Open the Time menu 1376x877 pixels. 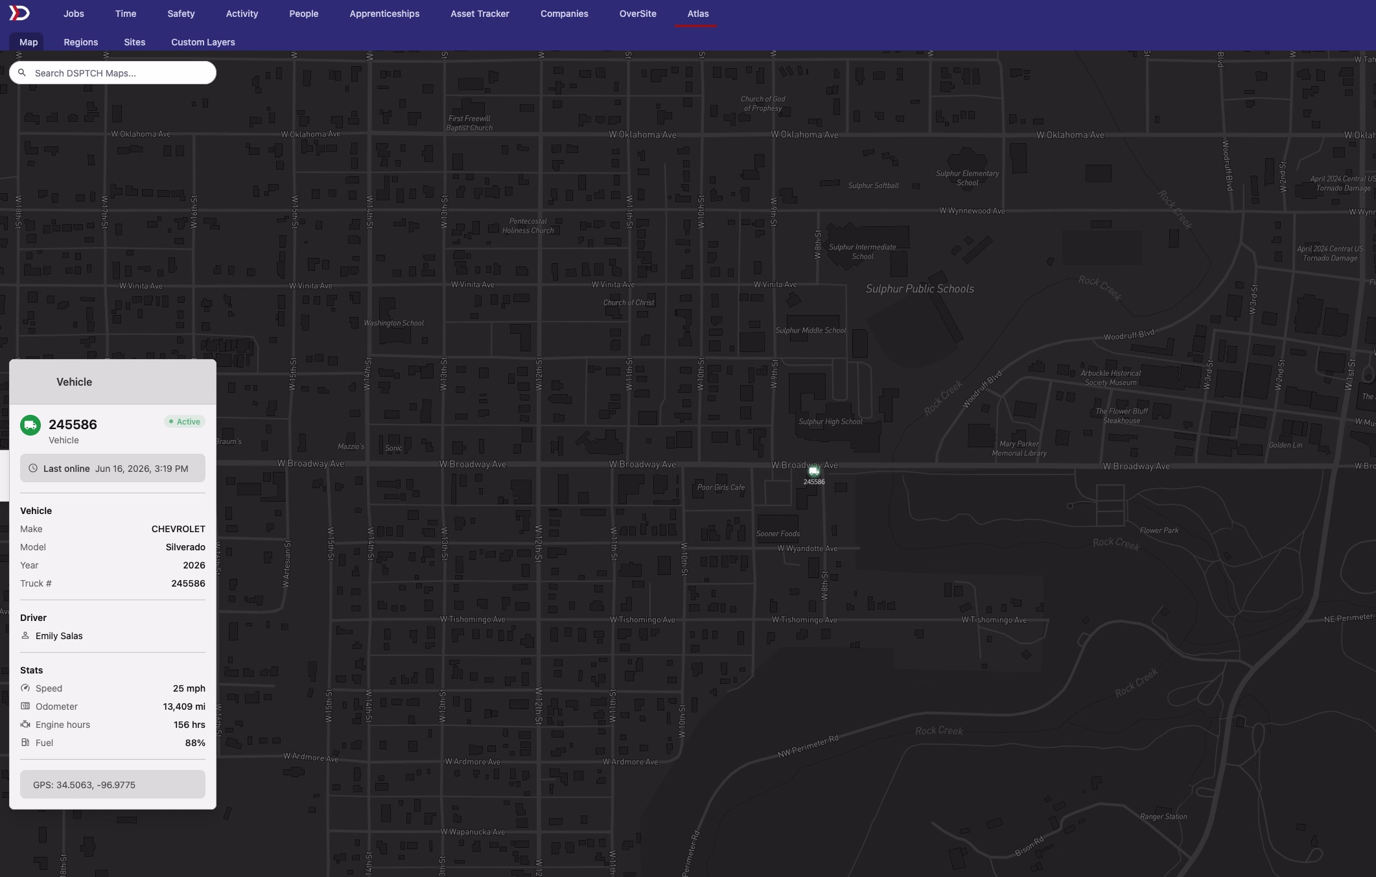tap(126, 14)
